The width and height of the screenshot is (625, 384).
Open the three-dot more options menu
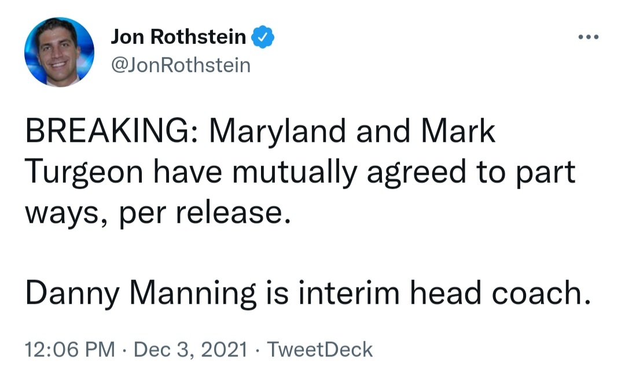coord(589,37)
